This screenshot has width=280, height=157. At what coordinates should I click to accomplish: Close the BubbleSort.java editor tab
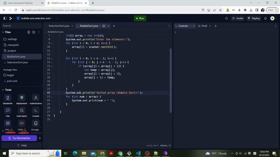coord(108,26)
